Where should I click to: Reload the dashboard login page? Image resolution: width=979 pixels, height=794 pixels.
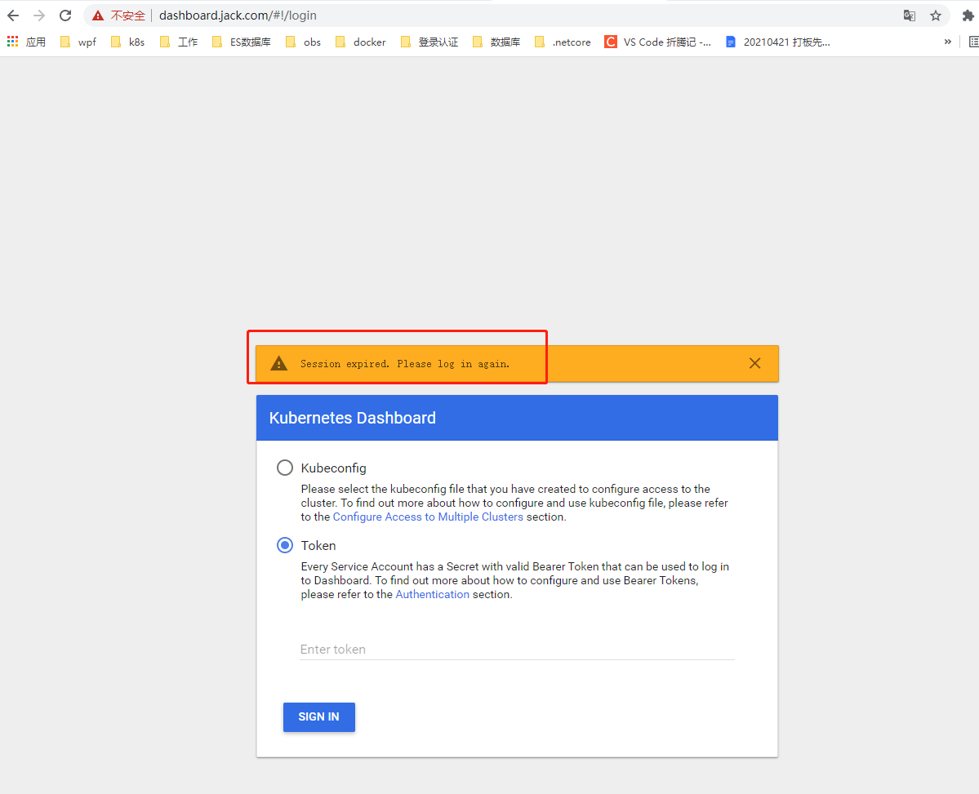coord(65,16)
